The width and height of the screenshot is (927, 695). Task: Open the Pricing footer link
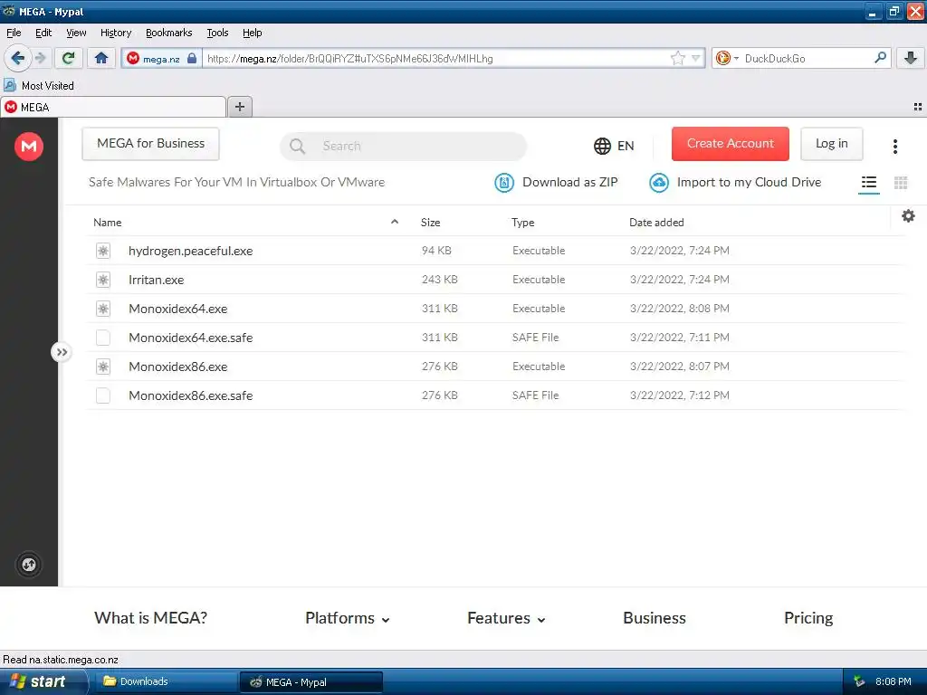tap(808, 618)
